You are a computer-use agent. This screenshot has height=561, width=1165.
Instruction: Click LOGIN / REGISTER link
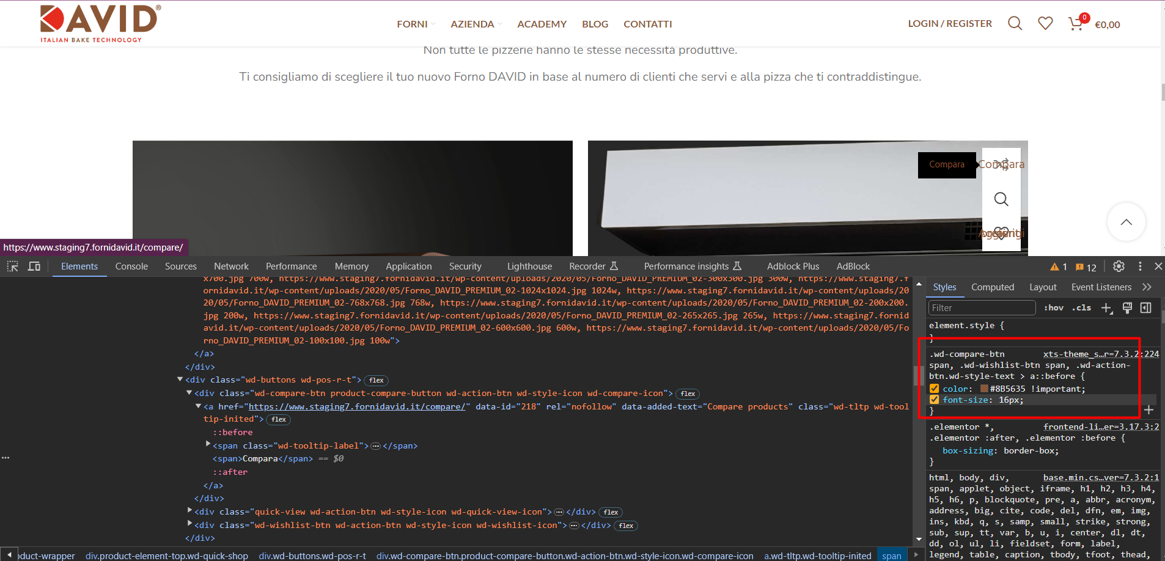(x=950, y=23)
